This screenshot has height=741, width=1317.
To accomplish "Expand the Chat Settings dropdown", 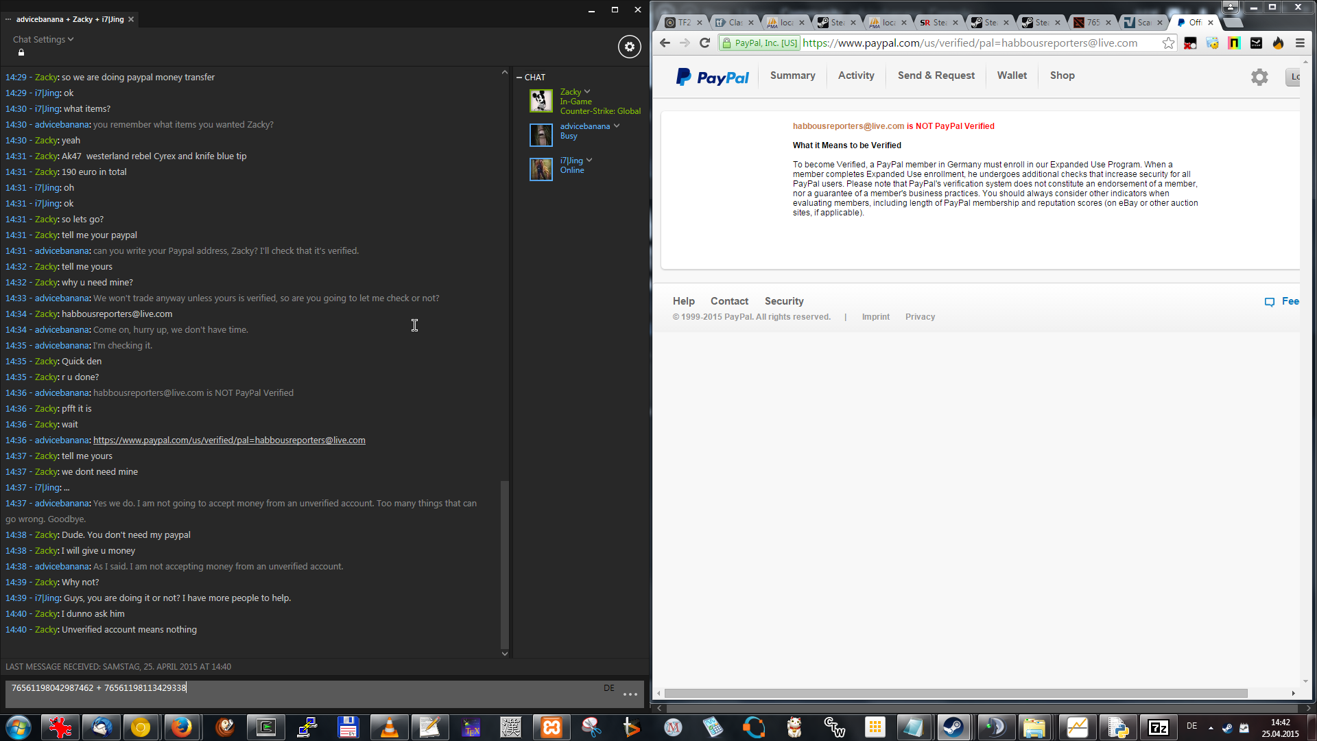I will (x=43, y=40).
